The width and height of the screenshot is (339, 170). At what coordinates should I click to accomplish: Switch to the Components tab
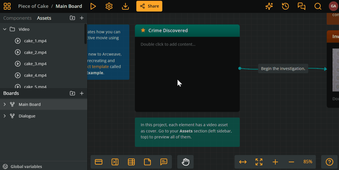[17, 18]
